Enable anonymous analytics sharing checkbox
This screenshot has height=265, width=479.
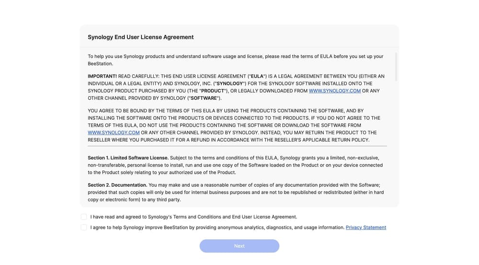84,228
